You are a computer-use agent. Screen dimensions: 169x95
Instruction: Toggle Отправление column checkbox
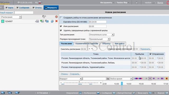(151, 54)
